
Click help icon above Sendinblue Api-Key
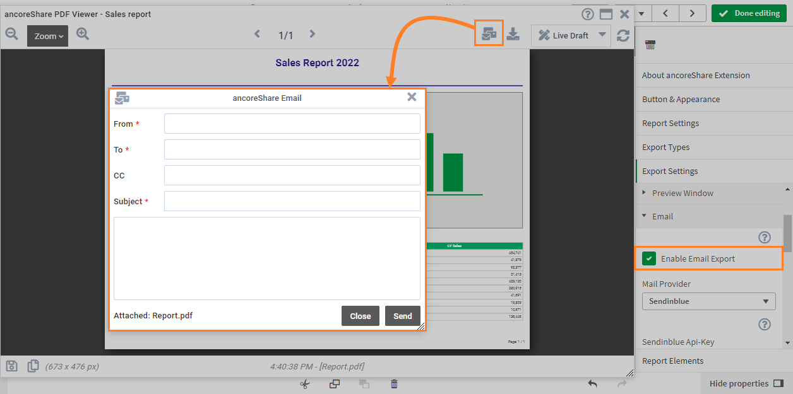[765, 324]
